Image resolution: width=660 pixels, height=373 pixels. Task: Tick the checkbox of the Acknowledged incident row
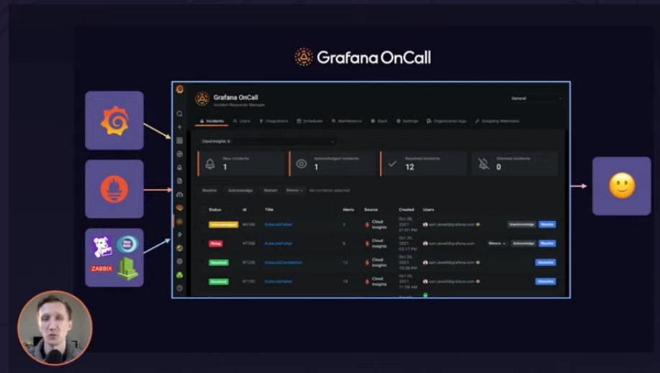[x=202, y=224]
